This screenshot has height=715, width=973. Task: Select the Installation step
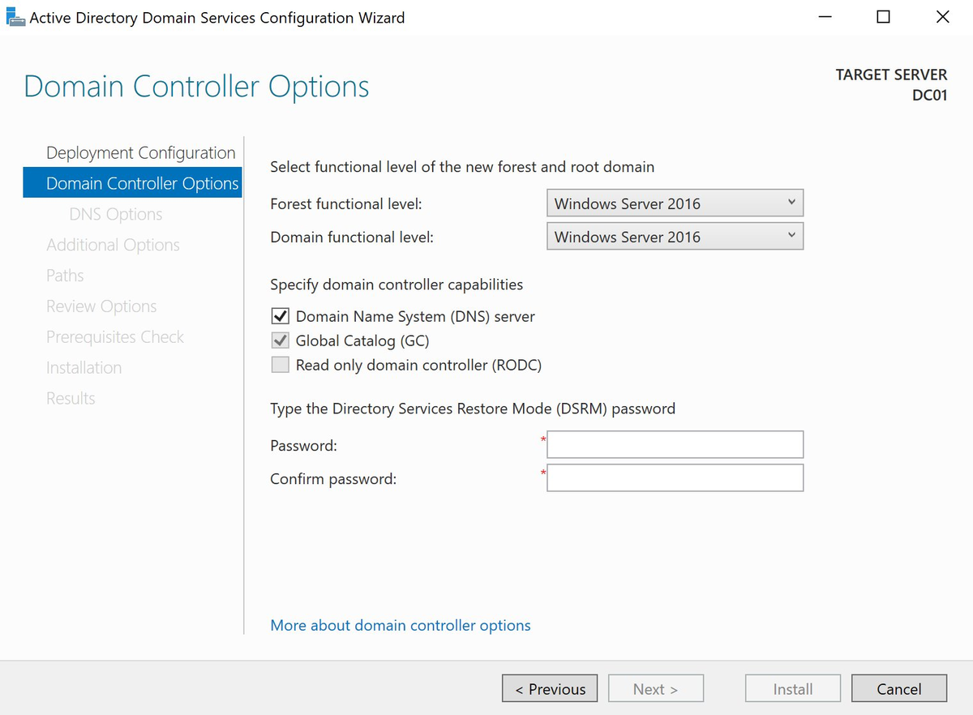point(84,367)
